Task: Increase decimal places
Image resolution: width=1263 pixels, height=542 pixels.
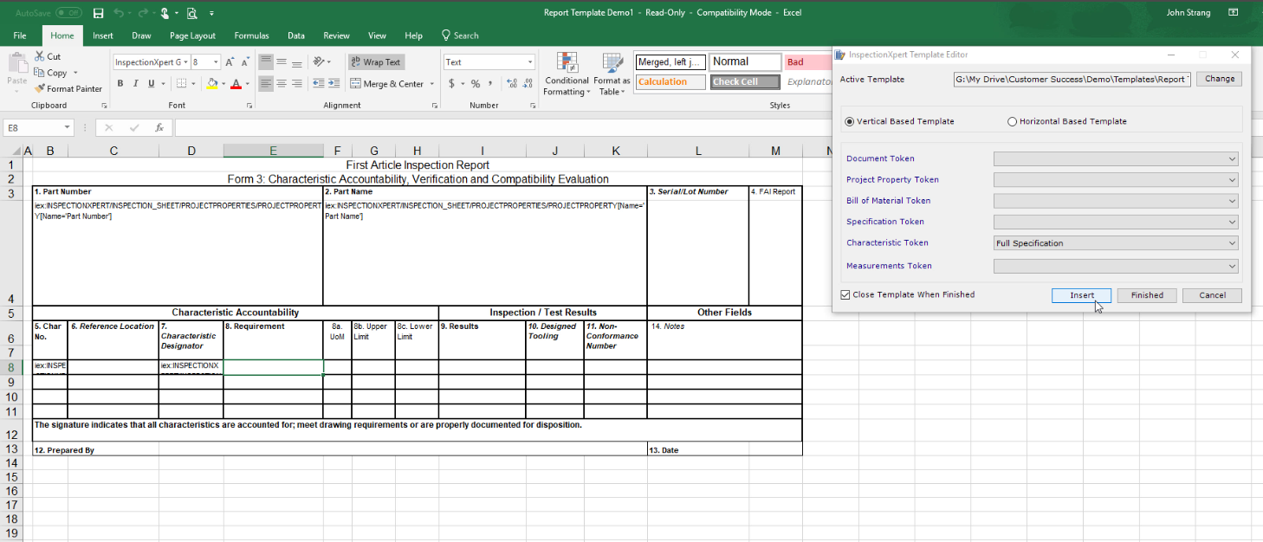Action: coord(513,83)
